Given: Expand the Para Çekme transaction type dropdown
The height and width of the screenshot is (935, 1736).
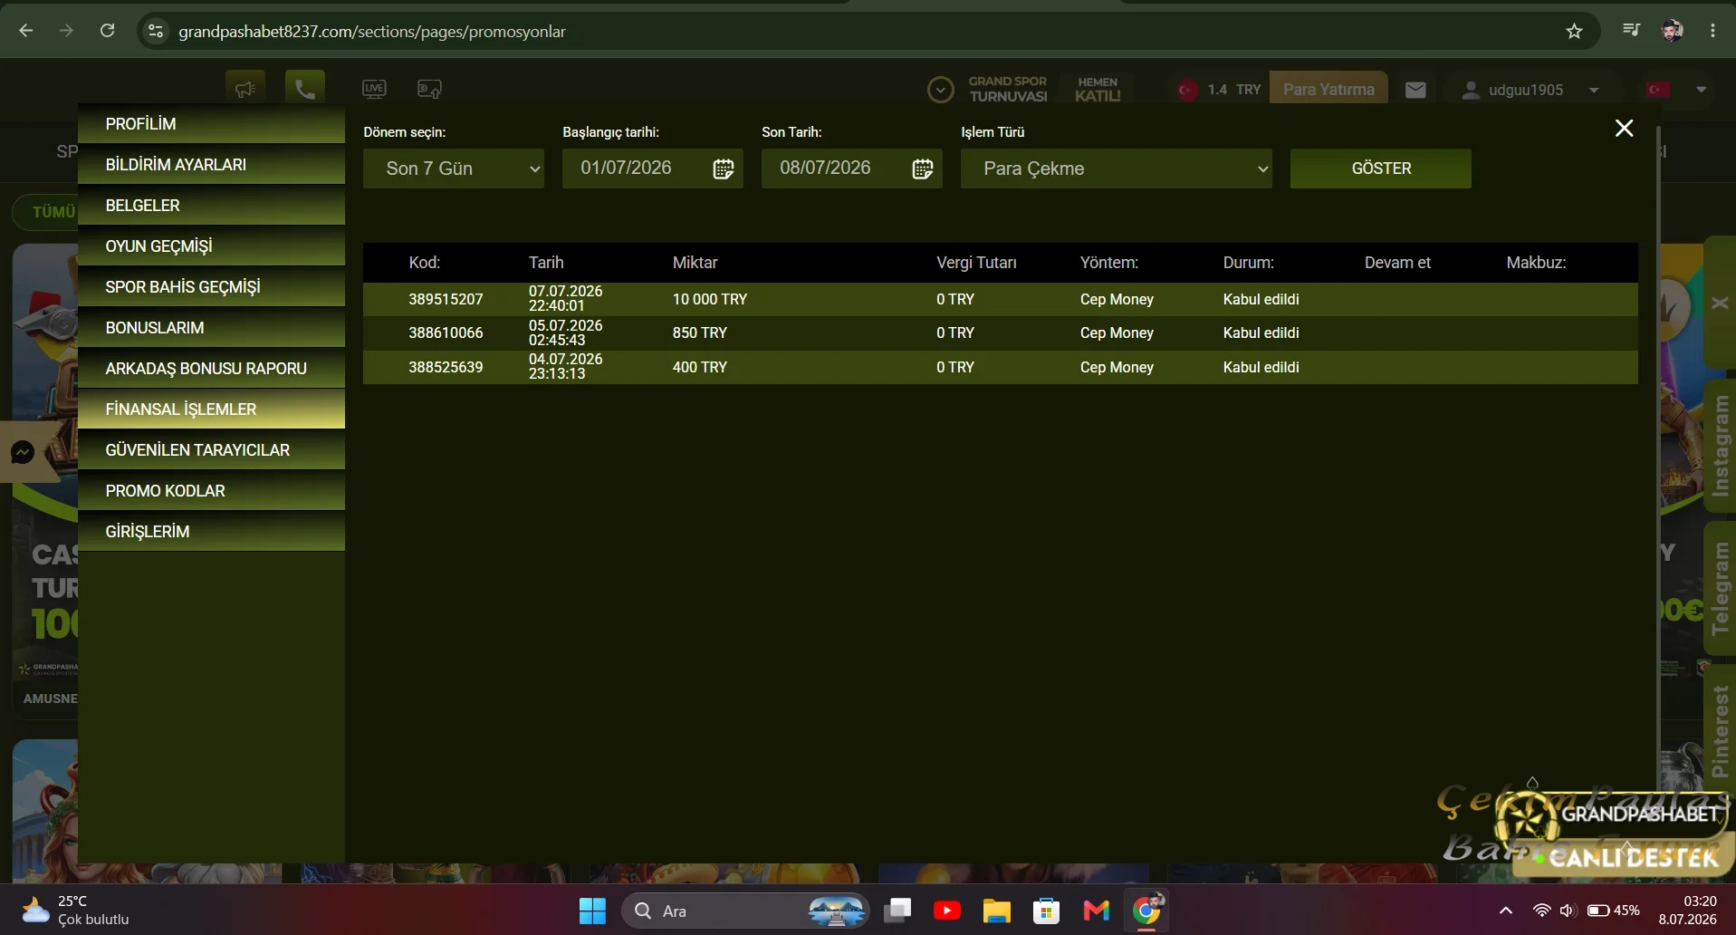Looking at the screenshot, I should (x=1117, y=169).
